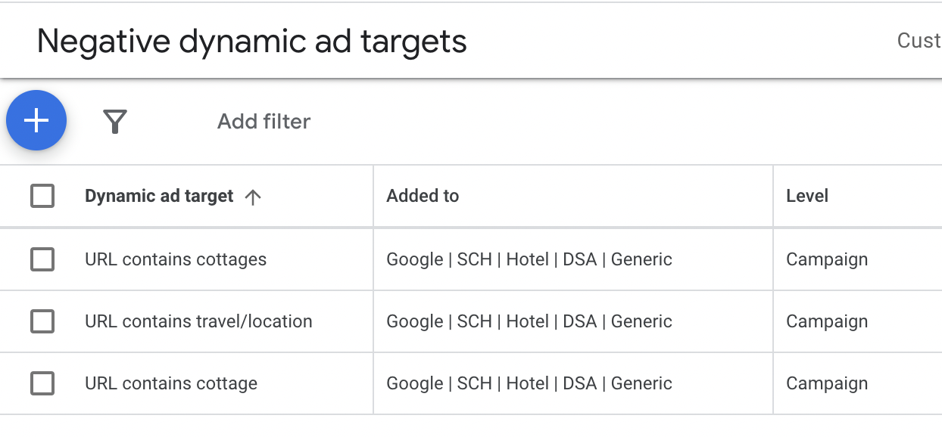Click the Added to column header
This screenshot has width=942, height=437.
coord(423,196)
